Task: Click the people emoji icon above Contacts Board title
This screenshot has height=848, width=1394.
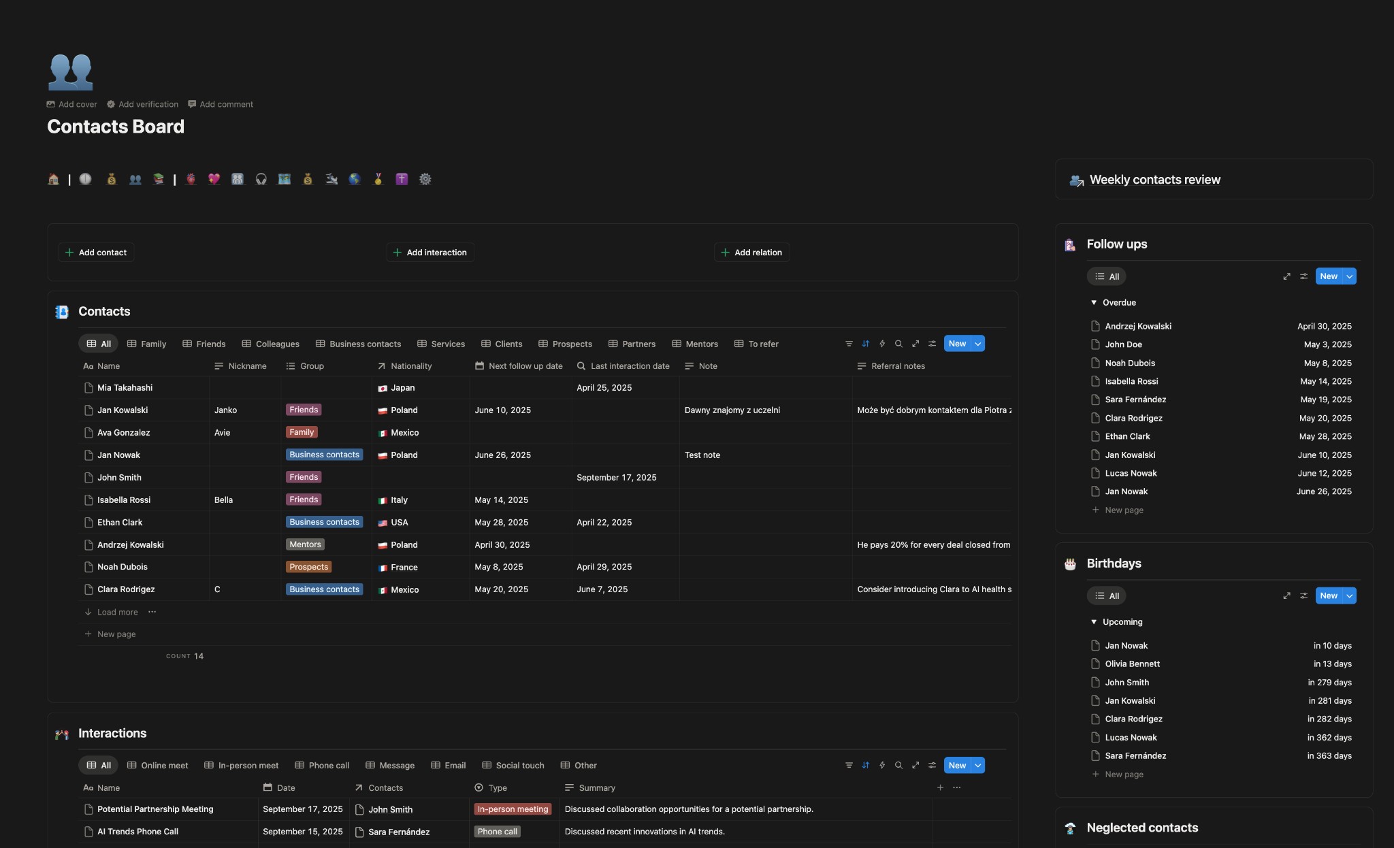Action: pyautogui.click(x=69, y=71)
